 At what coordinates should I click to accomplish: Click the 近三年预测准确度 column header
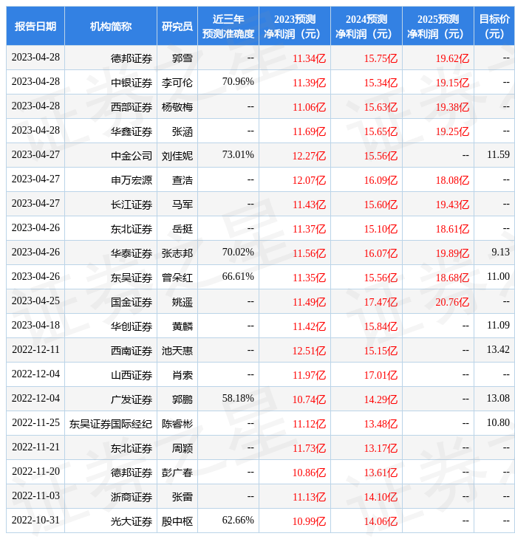point(228,26)
